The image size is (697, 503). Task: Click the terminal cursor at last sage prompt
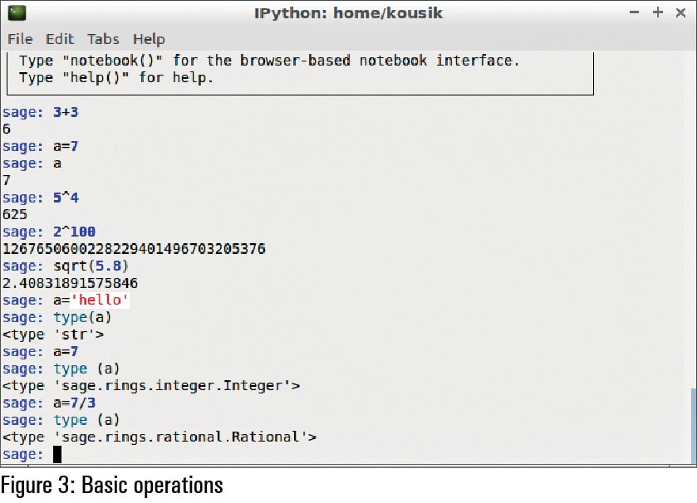[57, 455]
